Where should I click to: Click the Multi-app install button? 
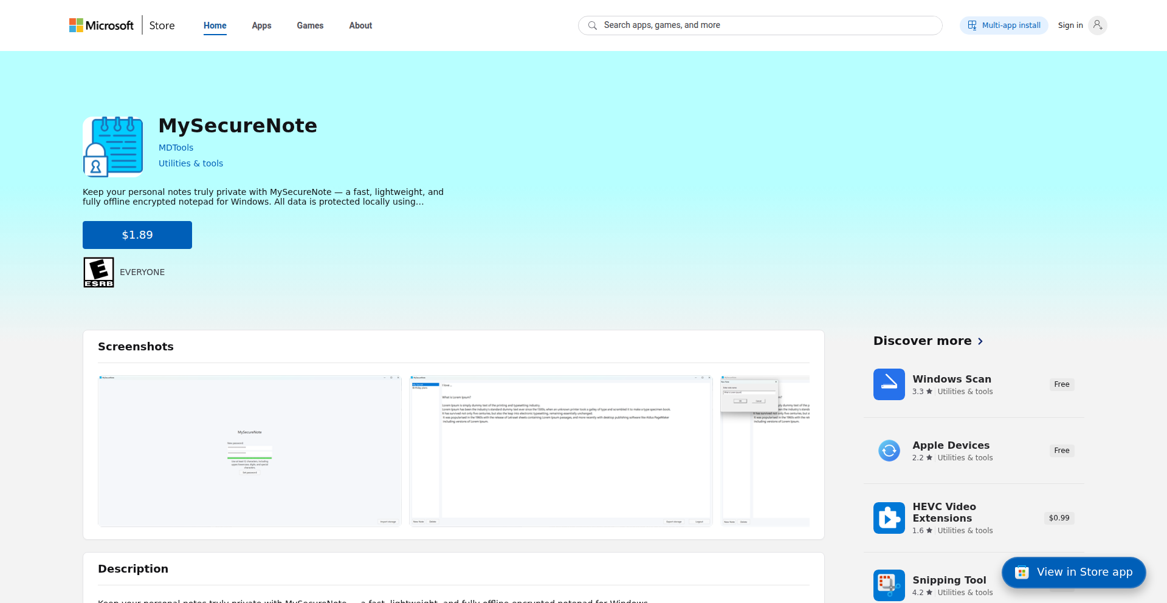pyautogui.click(x=1003, y=26)
